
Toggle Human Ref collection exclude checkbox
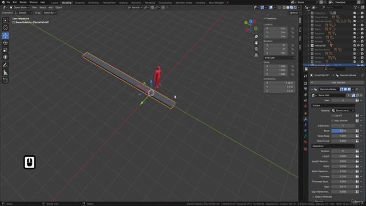355,46
